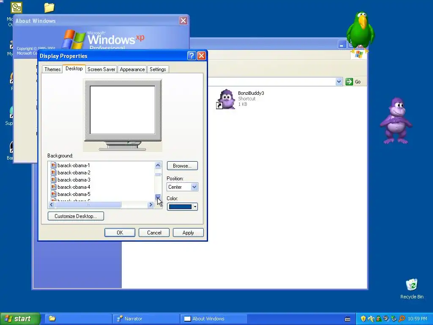Viewport: 433px width, 325px height.
Task: Select barack-obama-5 wallpaper entry
Action: click(74, 194)
